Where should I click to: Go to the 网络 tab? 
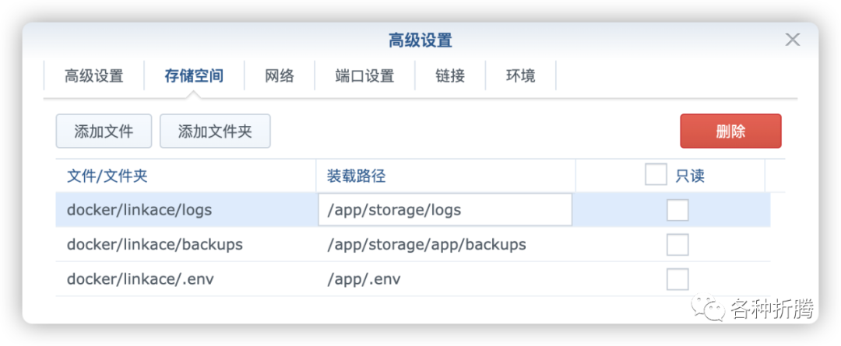click(279, 76)
